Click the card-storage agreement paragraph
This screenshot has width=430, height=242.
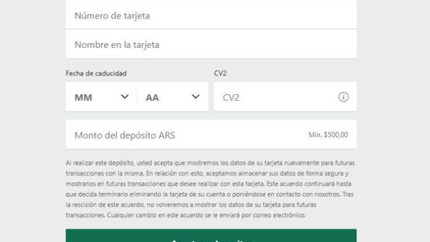coord(210,189)
